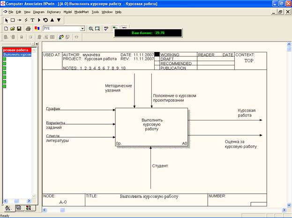
Task: Select the Text tool
Action: pos(32,20)
